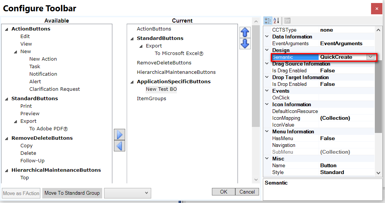
Task: Click the OnClick event value field
Action: pos(347,98)
